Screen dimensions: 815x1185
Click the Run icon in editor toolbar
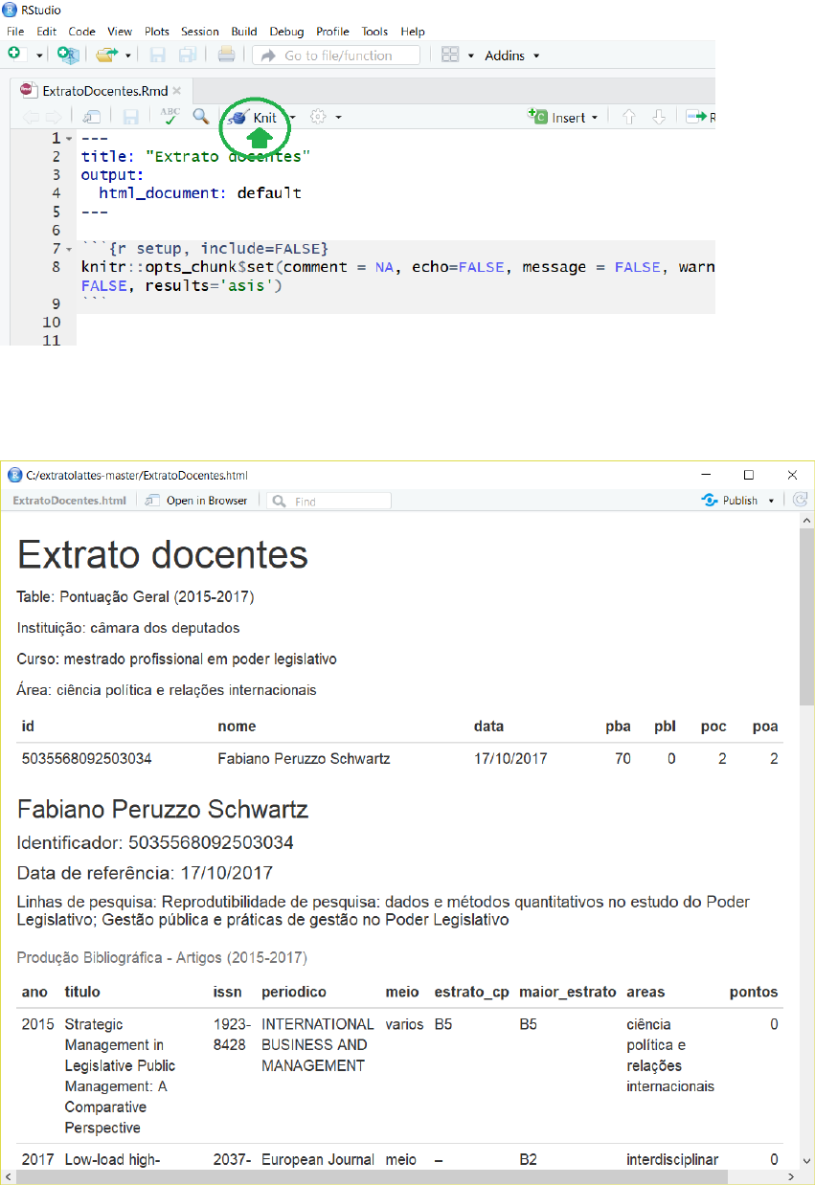(700, 117)
